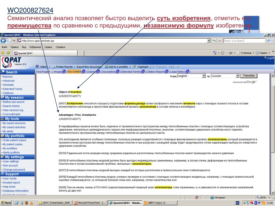Screen dimensions: 275x206
Task: Open the Файл menu
Action: tap(4, 47)
